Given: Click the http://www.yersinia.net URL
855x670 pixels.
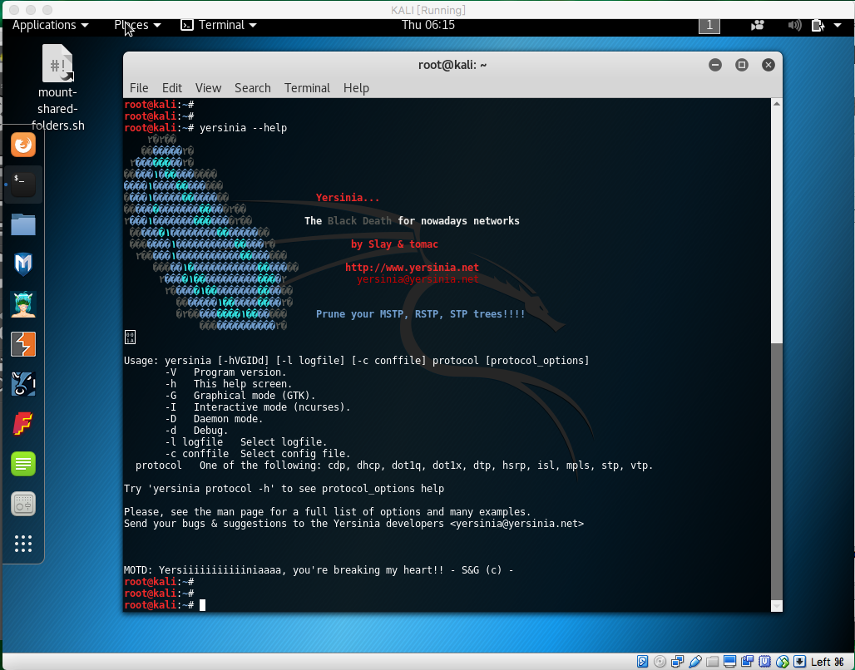Looking at the screenshot, I should [x=412, y=267].
